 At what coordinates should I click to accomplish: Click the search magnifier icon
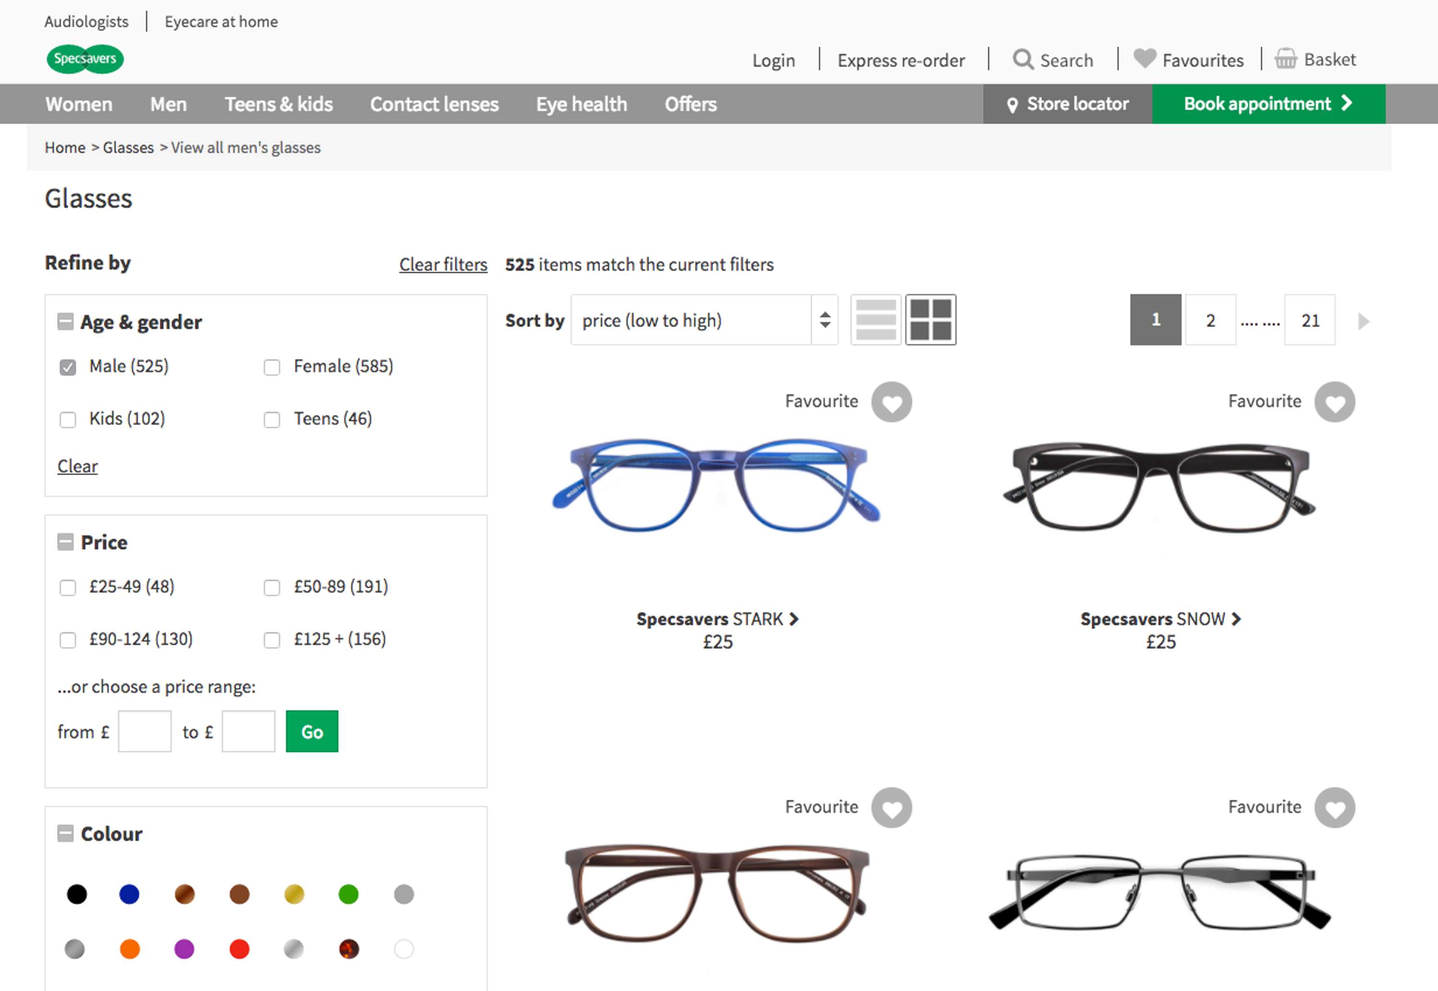pos(1022,59)
